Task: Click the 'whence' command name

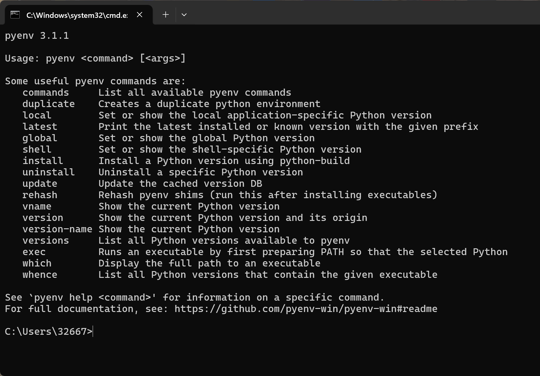Action: click(40, 275)
